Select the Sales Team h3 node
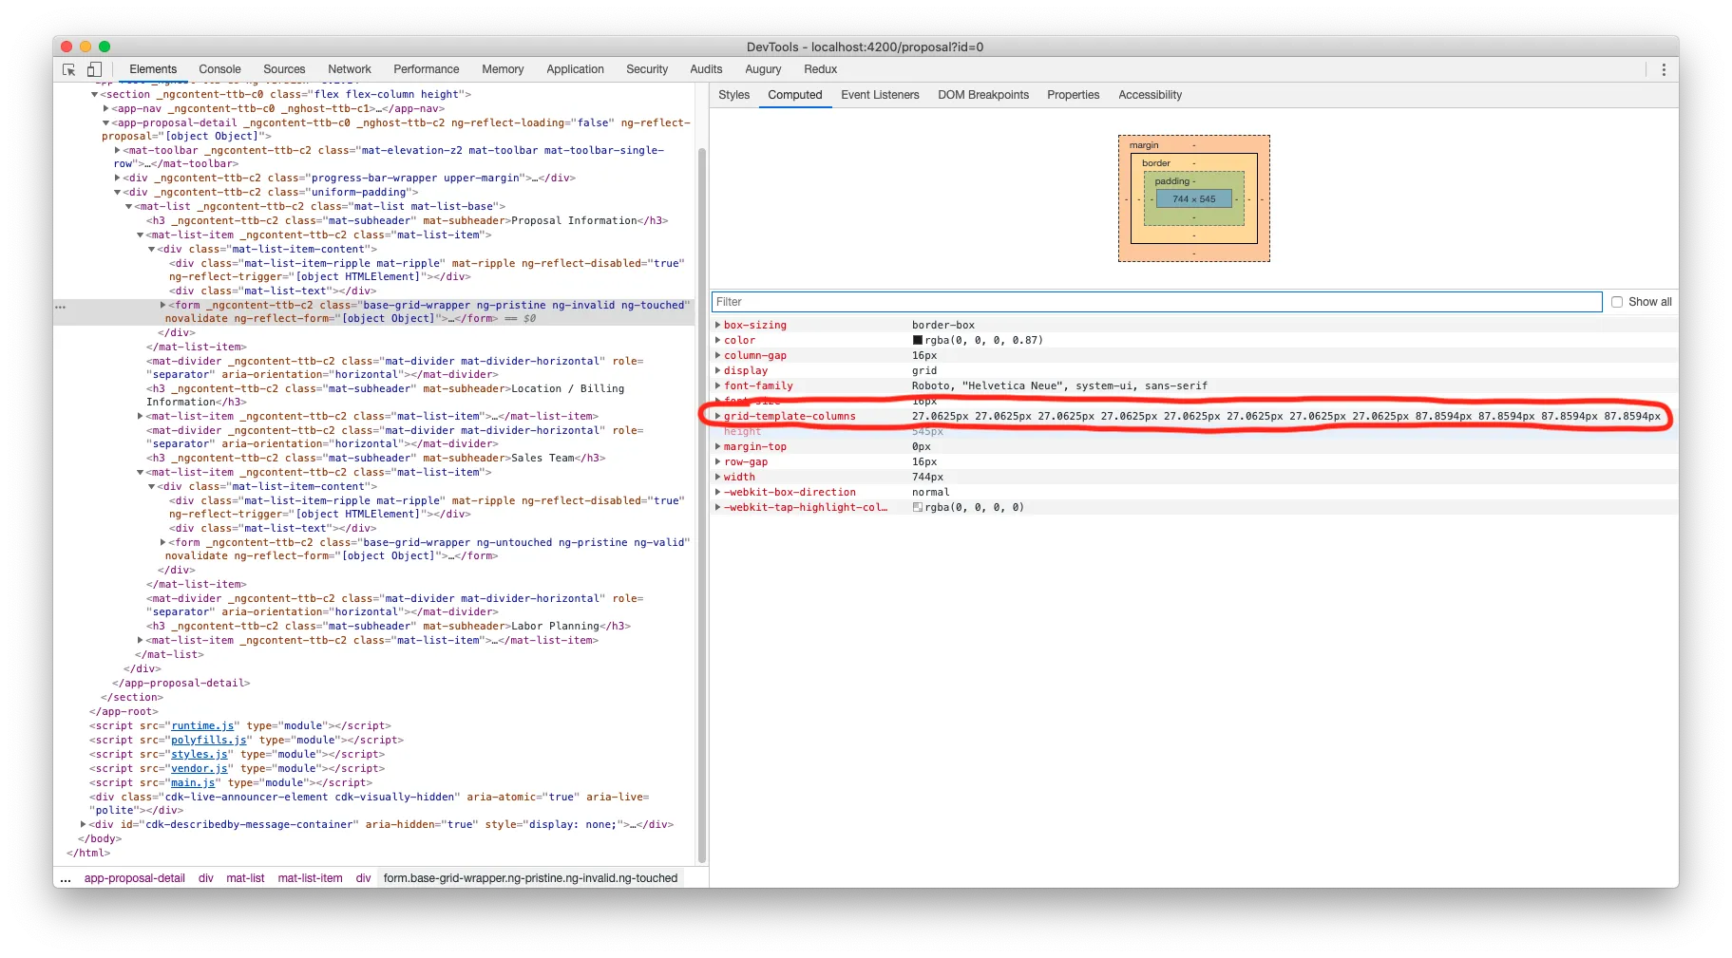The width and height of the screenshot is (1732, 958). click(375, 459)
